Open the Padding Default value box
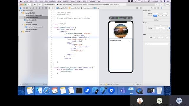The image size is (189, 106). tap(161, 28)
